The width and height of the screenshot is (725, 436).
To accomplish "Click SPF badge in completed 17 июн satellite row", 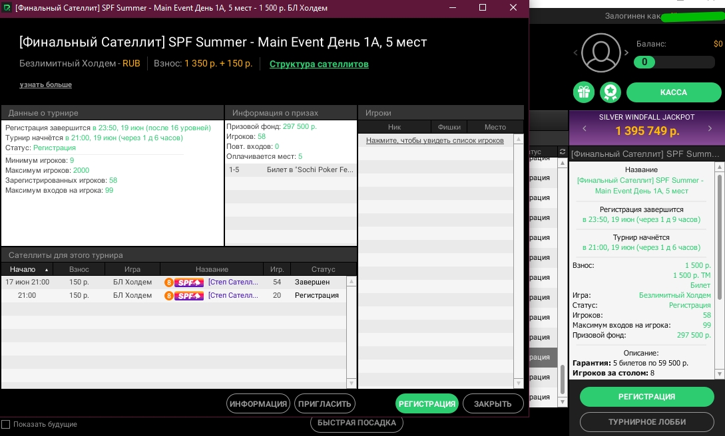I will [188, 282].
